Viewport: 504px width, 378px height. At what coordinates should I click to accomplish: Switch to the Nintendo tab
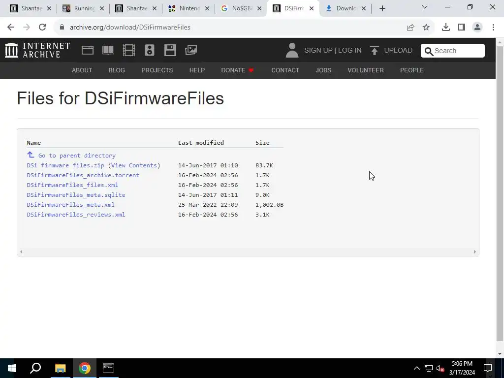pos(189,9)
